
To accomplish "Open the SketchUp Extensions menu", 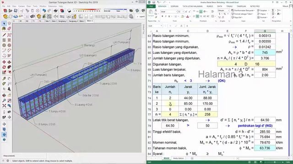I will pyautogui.click(x=53, y=6).
